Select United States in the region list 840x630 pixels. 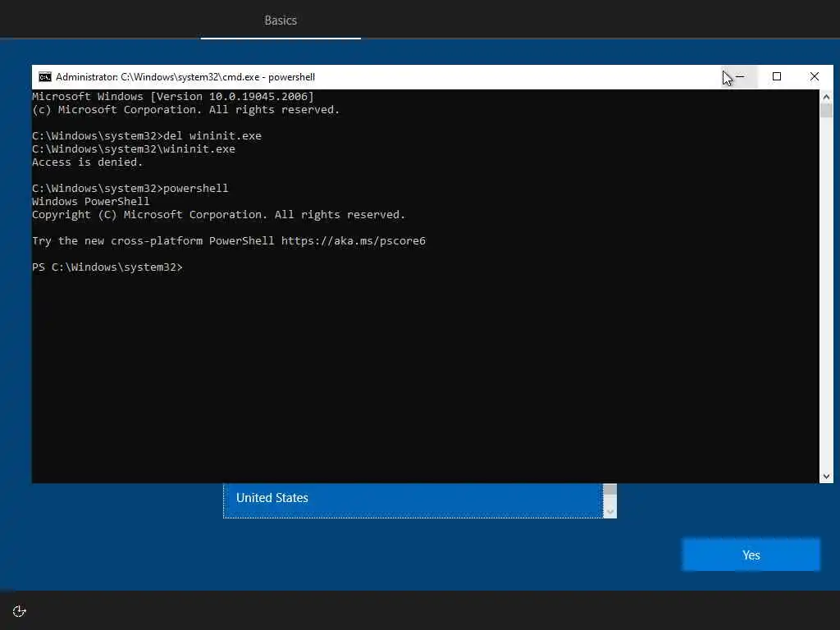[x=413, y=498]
